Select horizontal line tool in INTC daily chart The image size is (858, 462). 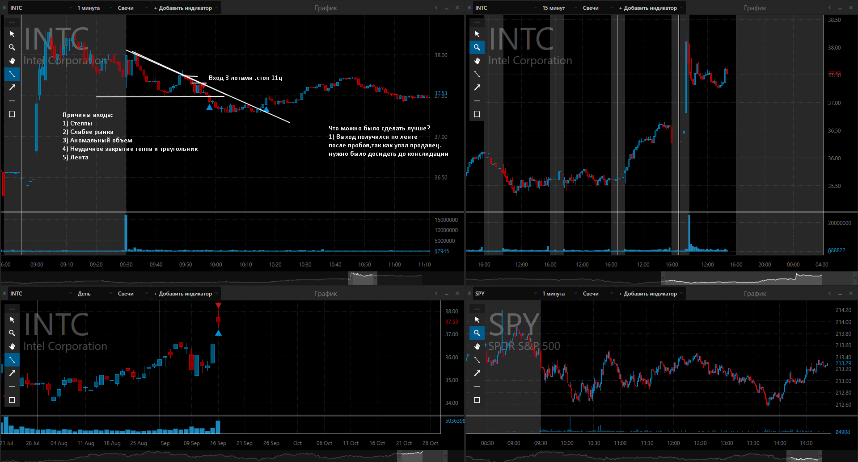click(12, 387)
